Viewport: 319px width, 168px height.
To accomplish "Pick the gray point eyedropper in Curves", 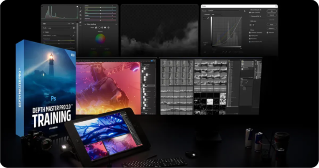I will click(x=226, y=52).
